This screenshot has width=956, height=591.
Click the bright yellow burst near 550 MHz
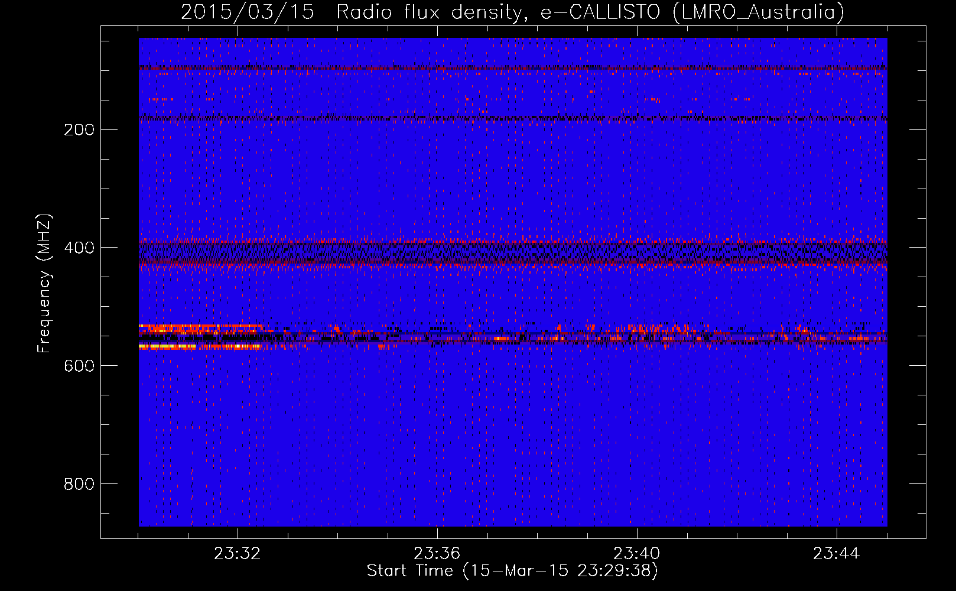coord(201,336)
